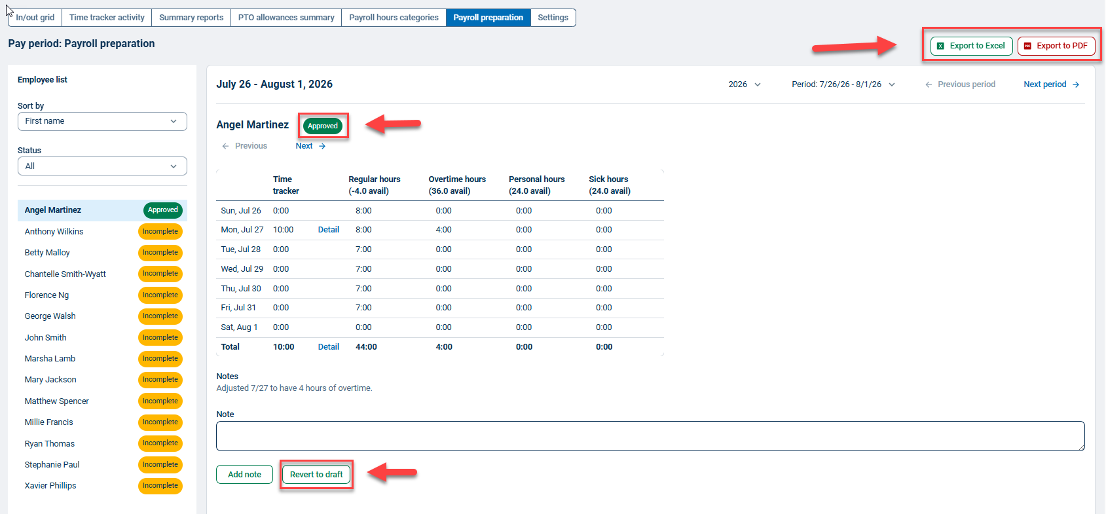The width and height of the screenshot is (1106, 514).
Task: Click the Add note button
Action: 244,475
